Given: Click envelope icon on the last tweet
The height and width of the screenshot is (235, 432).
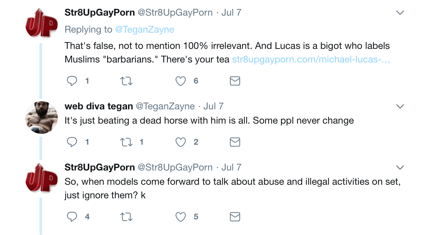Looking at the screenshot, I should point(235,217).
